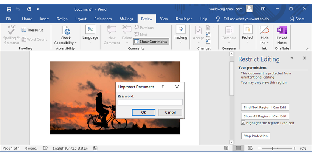This screenshot has height=156, width=312.
Task: Toggle the Show Comments button
Action: coord(151,42)
